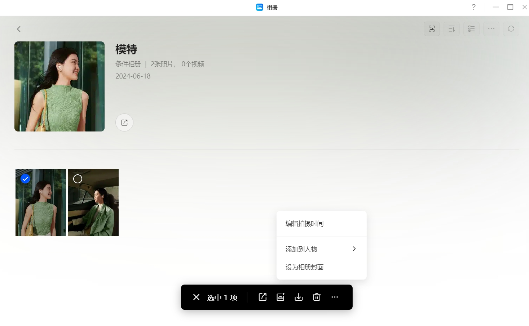Cancel selection with the X icon
This screenshot has width=529, height=326.
(x=196, y=297)
